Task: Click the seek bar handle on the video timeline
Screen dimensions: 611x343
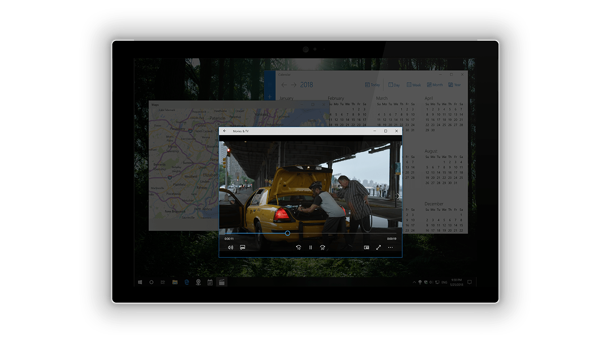Action: click(288, 233)
